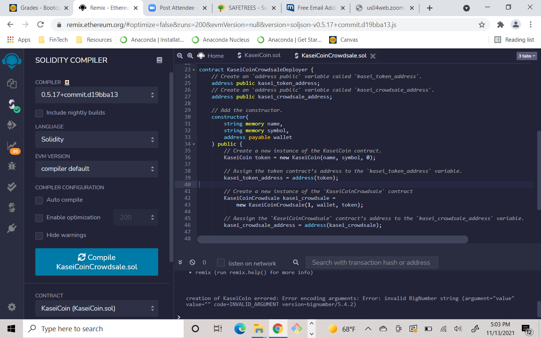Open the Solidity language dropdown

[97, 140]
